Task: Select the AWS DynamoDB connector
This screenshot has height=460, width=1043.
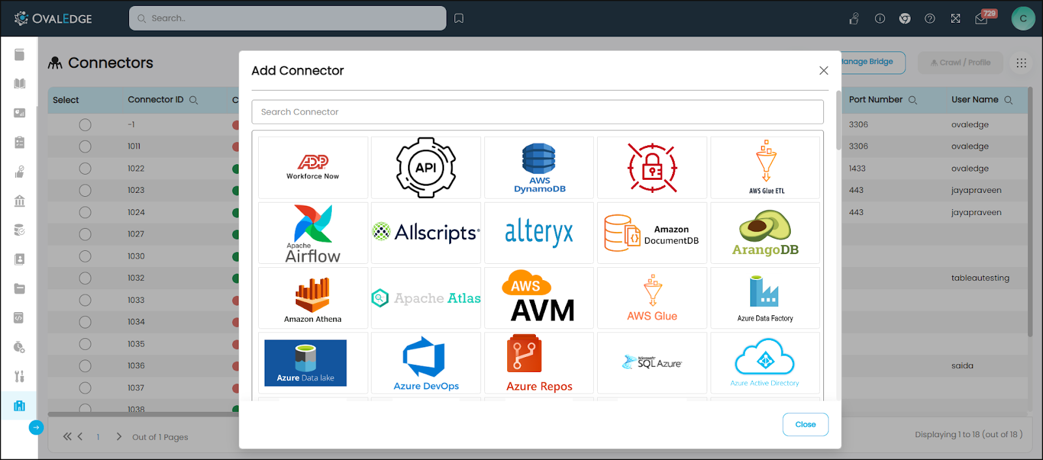Action: click(x=539, y=167)
